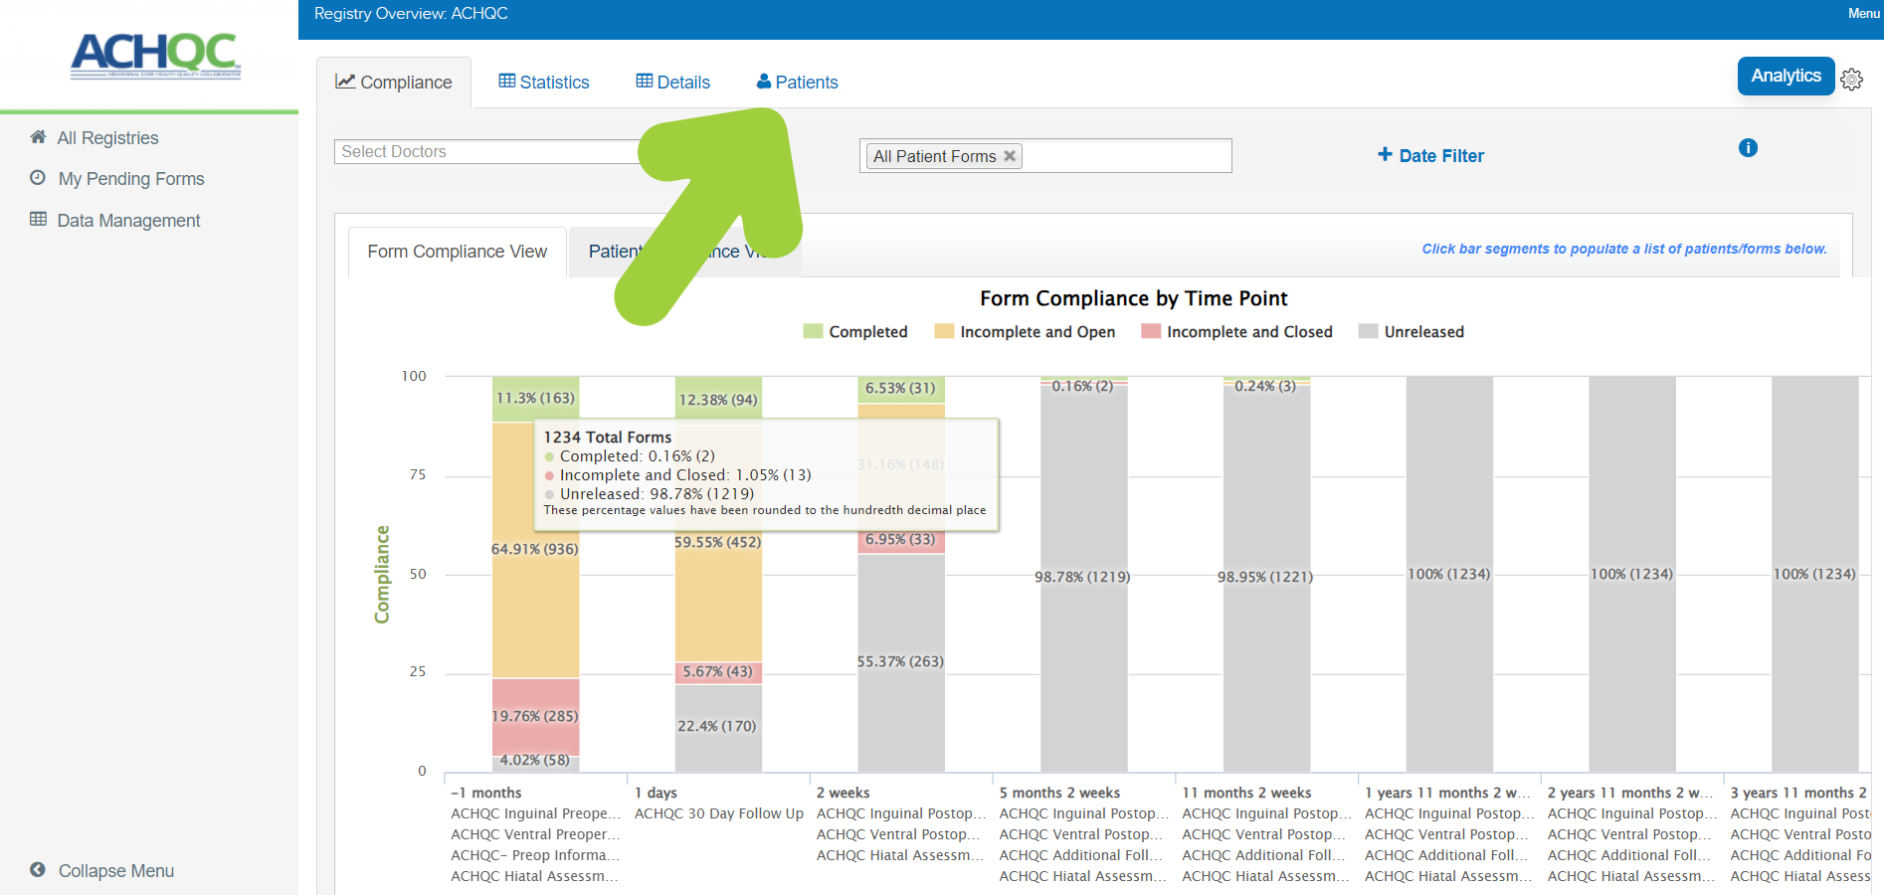This screenshot has width=1884, height=895.
Task: Click the 1 years 11 months 100% bar
Action: tap(1449, 575)
